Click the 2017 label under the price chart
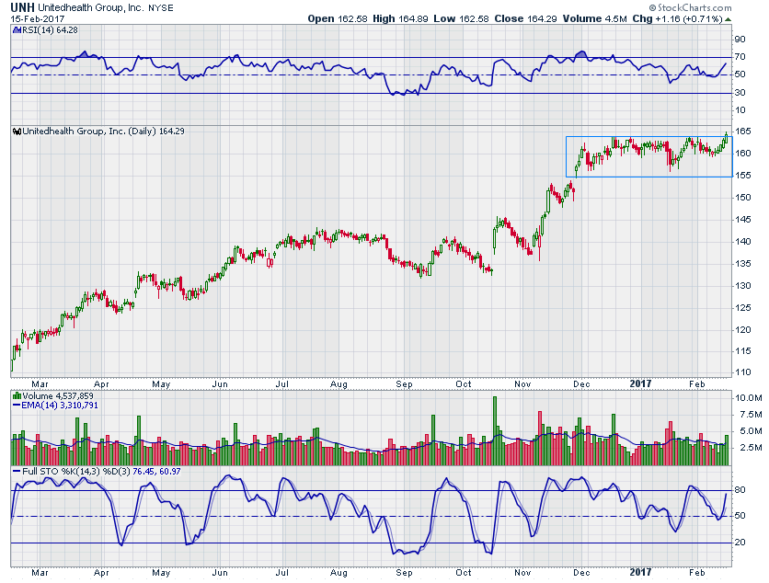This screenshot has width=769, height=583. coord(640,384)
